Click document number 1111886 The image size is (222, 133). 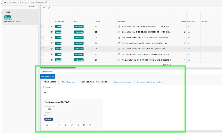(x=48, y=109)
